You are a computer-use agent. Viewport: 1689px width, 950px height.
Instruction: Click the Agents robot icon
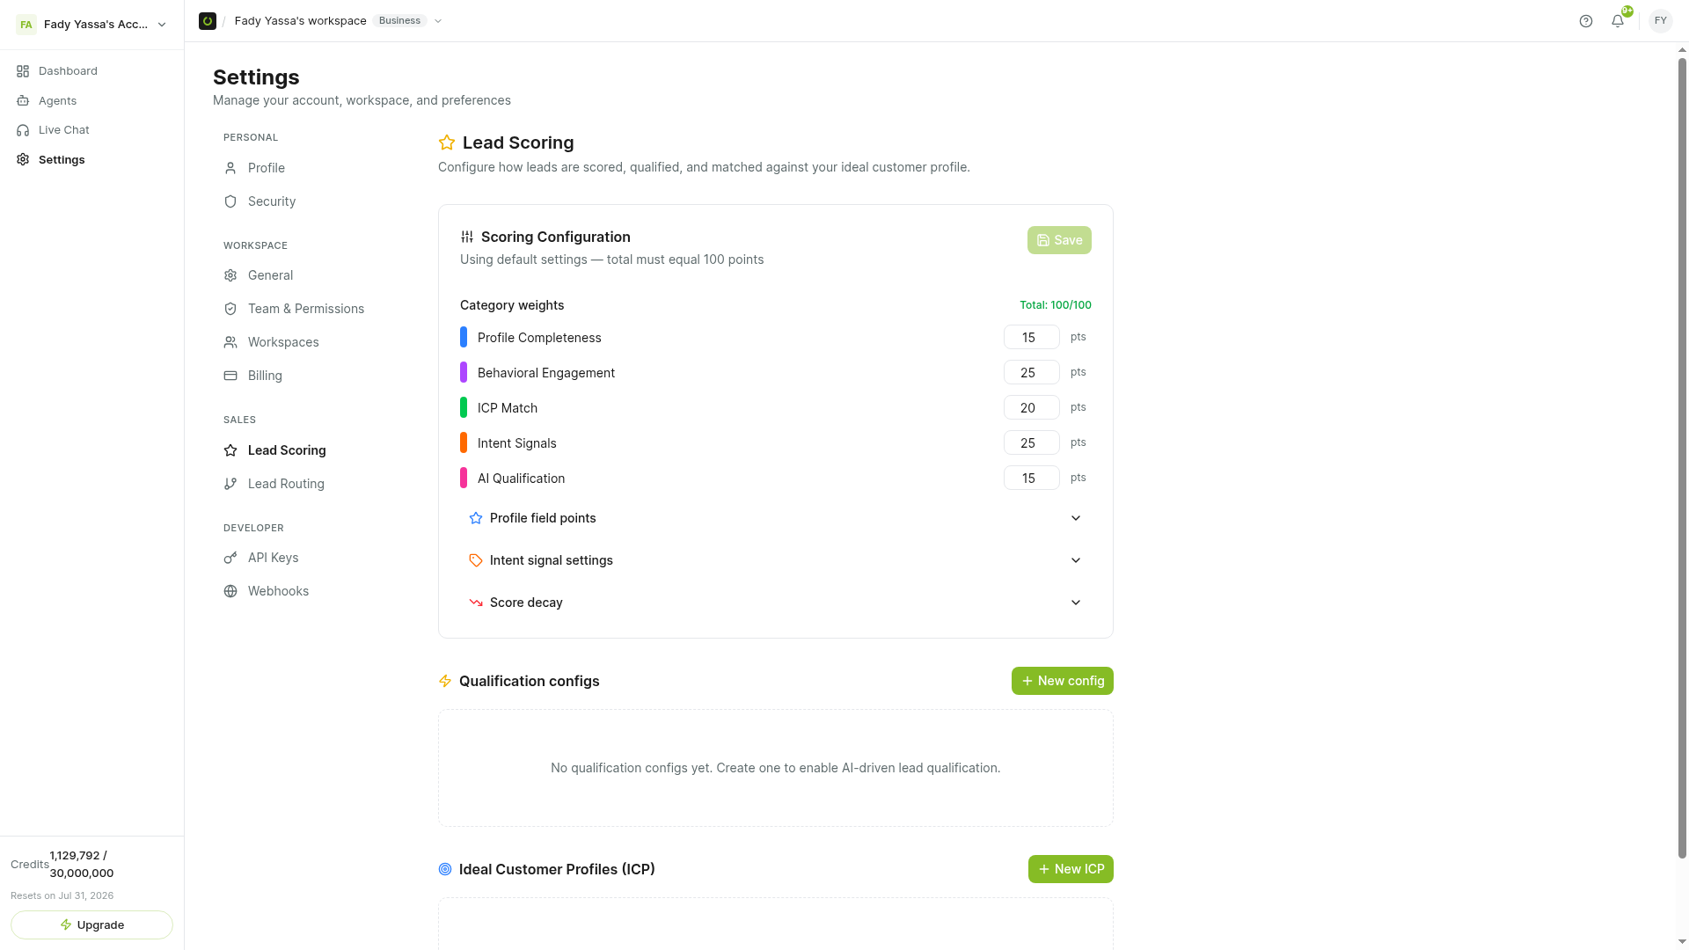[23, 101]
